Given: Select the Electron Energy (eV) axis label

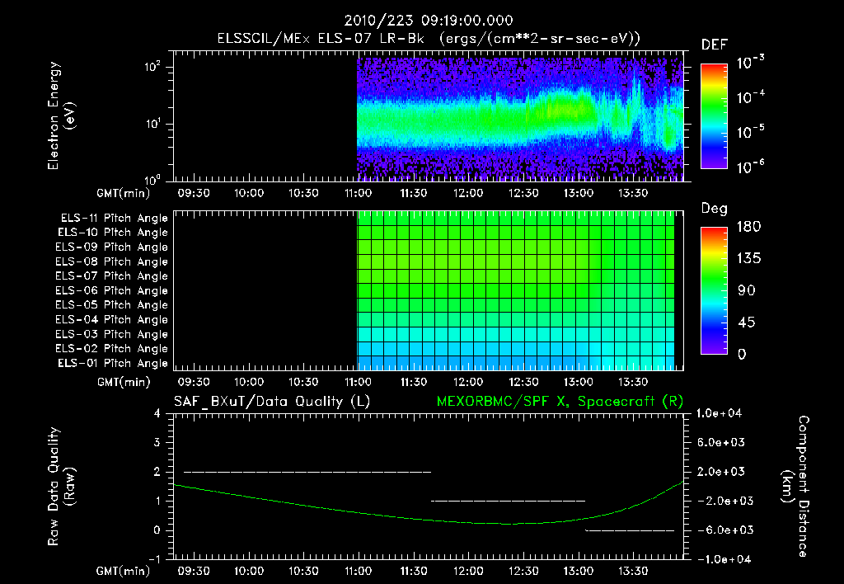Looking at the screenshot, I should pyautogui.click(x=61, y=115).
